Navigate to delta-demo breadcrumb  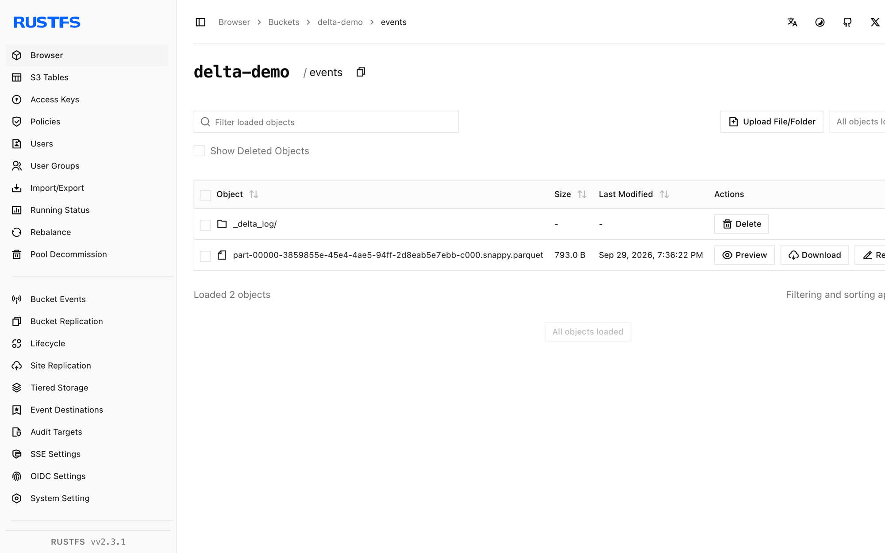[x=340, y=22]
